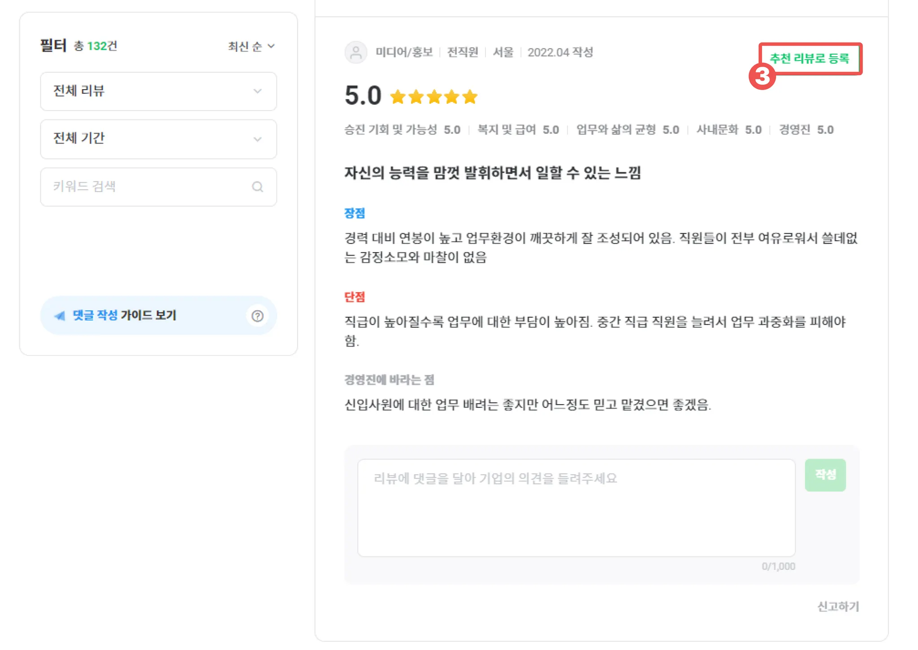
Task: Register review via 추천 리뷰로 등록
Action: (810, 59)
